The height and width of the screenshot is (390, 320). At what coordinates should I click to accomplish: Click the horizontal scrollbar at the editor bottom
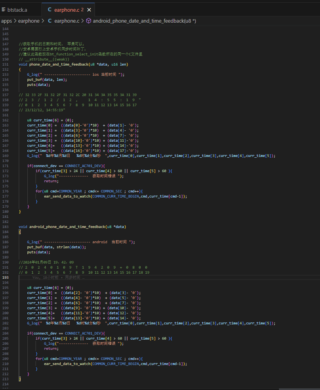[299, 389]
